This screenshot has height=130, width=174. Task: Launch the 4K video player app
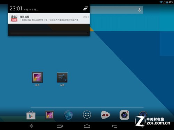pyautogui.click(x=105, y=115)
